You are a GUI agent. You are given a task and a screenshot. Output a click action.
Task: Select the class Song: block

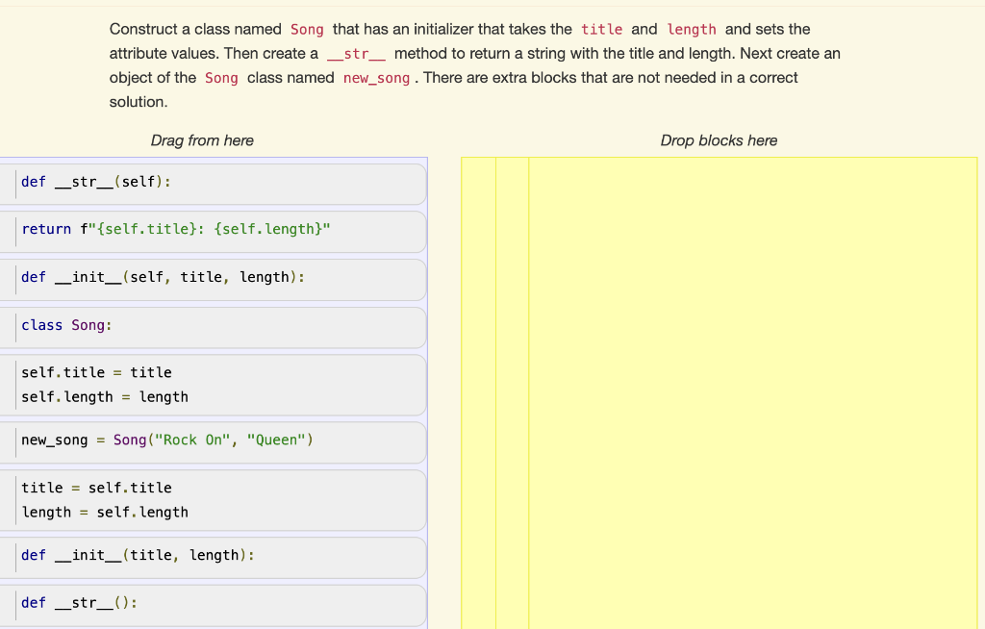[67, 324]
